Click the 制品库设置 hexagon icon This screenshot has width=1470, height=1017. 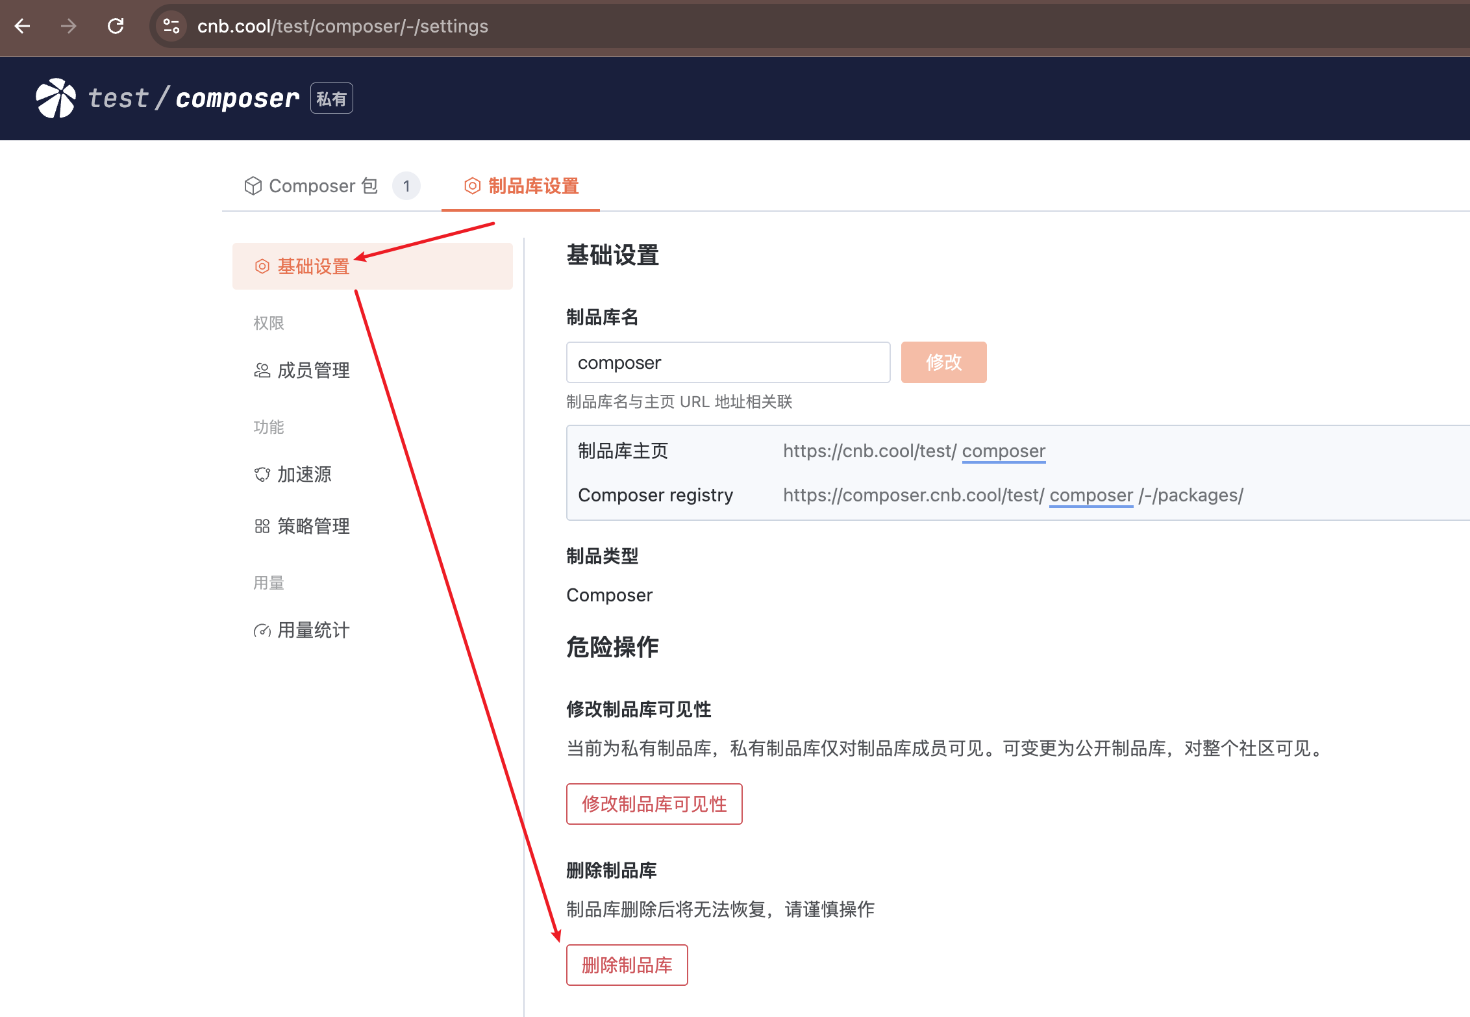click(472, 186)
